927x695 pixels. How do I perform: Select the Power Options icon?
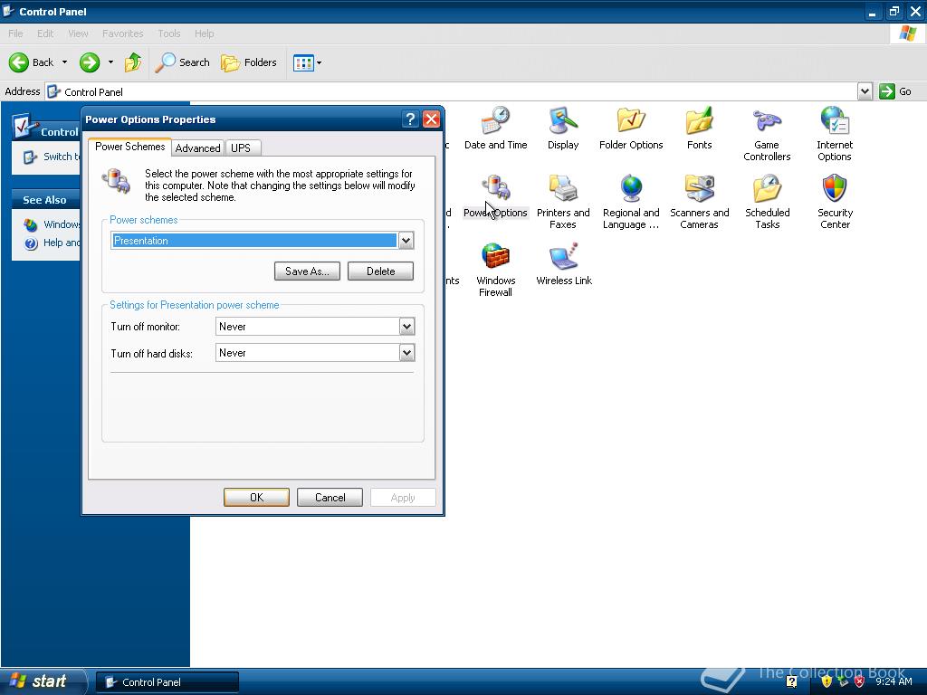coord(495,196)
